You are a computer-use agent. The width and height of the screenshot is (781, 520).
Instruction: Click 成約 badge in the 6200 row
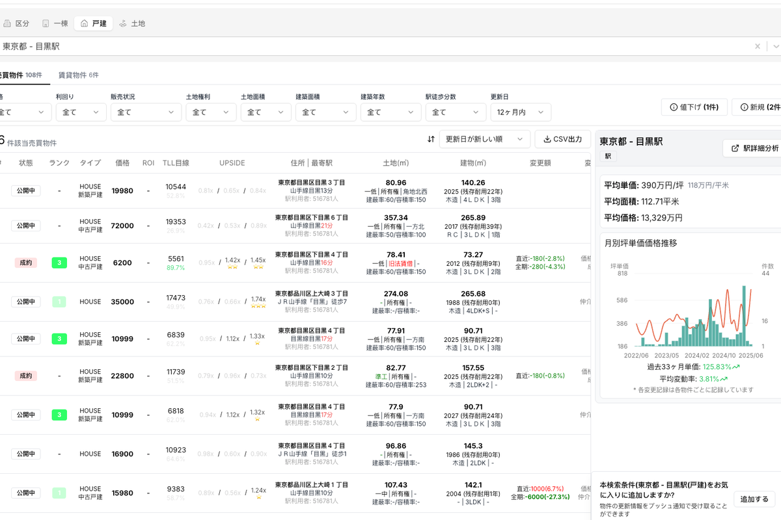pyautogui.click(x=26, y=263)
